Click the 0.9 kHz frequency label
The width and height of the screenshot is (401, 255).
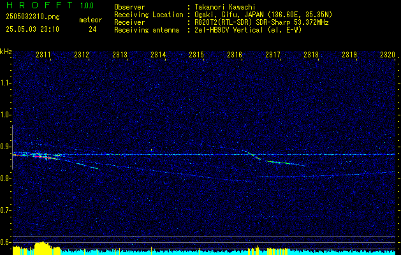point(5,147)
